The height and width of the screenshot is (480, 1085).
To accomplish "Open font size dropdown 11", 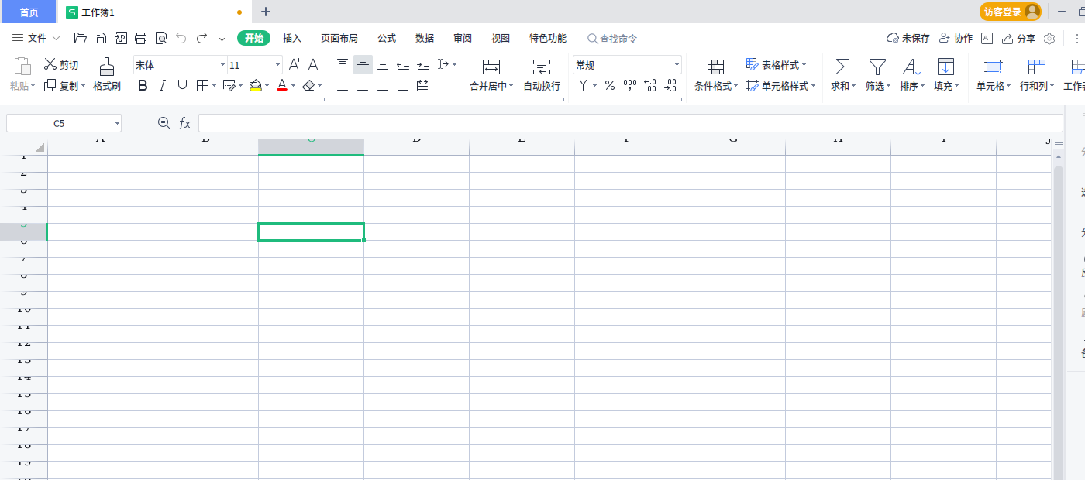I will (277, 65).
